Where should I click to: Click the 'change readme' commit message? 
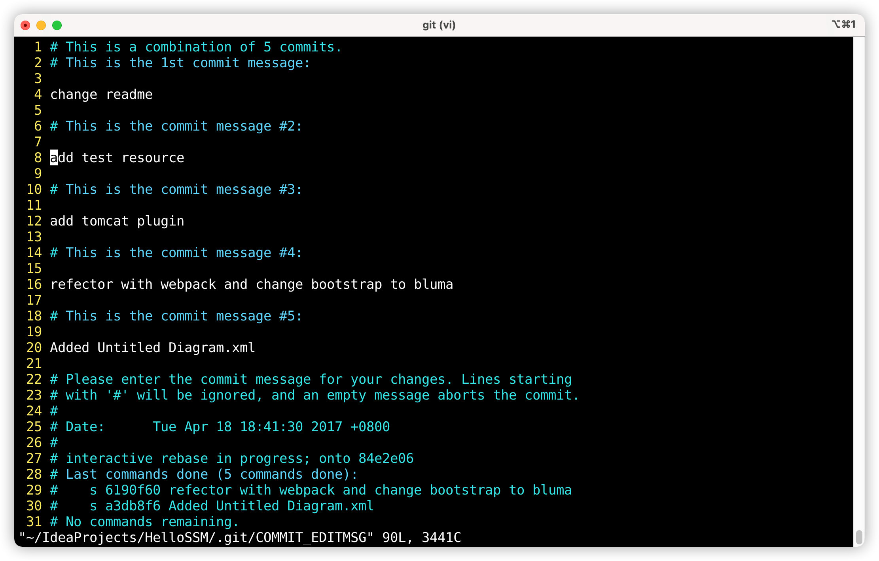(101, 94)
